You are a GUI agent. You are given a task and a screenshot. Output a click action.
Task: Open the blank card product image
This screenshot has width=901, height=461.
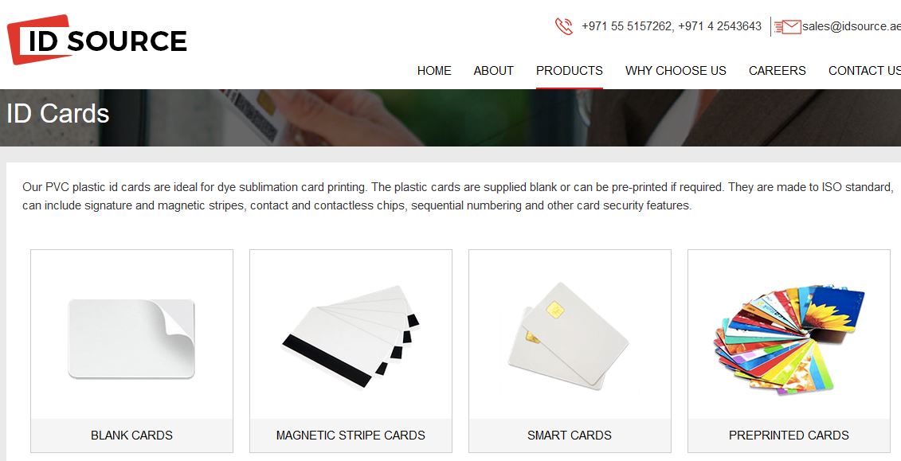(131, 338)
